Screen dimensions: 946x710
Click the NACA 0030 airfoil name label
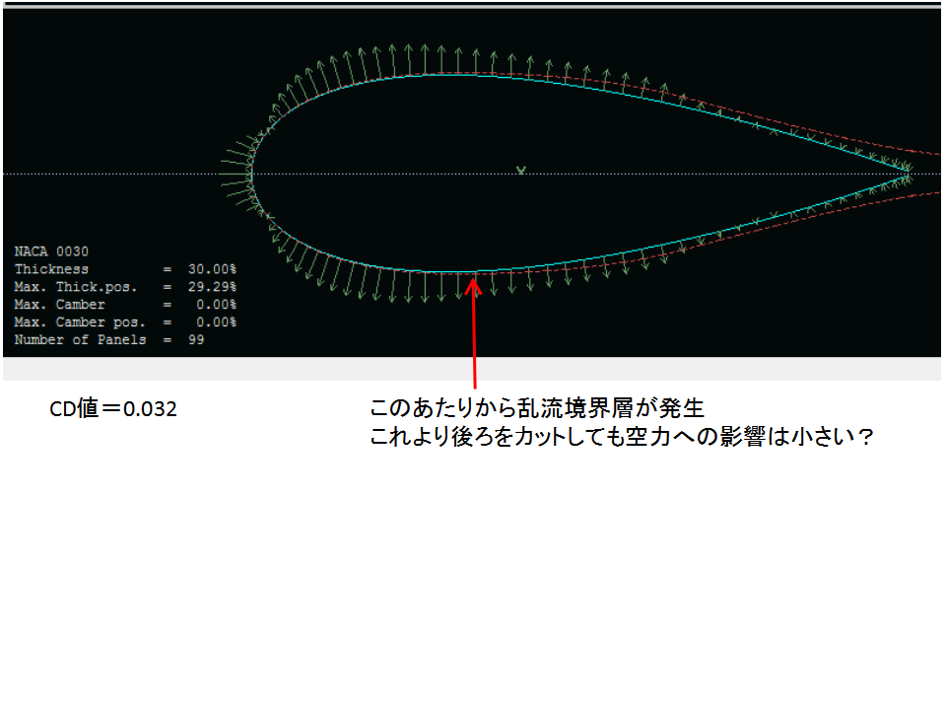(52, 251)
